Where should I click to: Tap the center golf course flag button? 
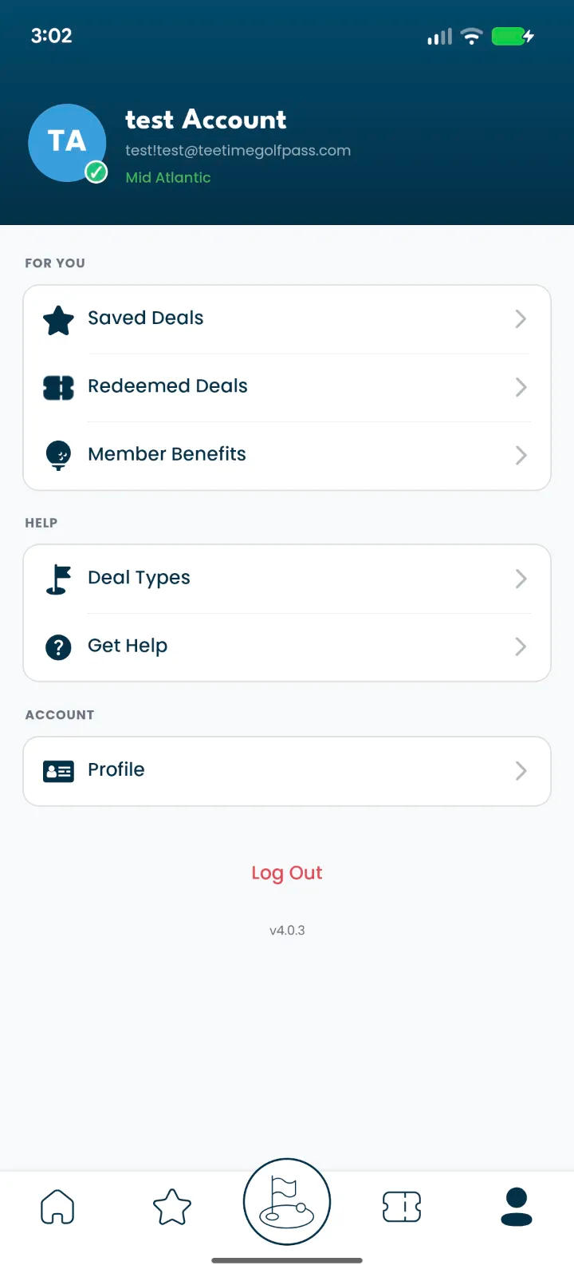point(287,1202)
